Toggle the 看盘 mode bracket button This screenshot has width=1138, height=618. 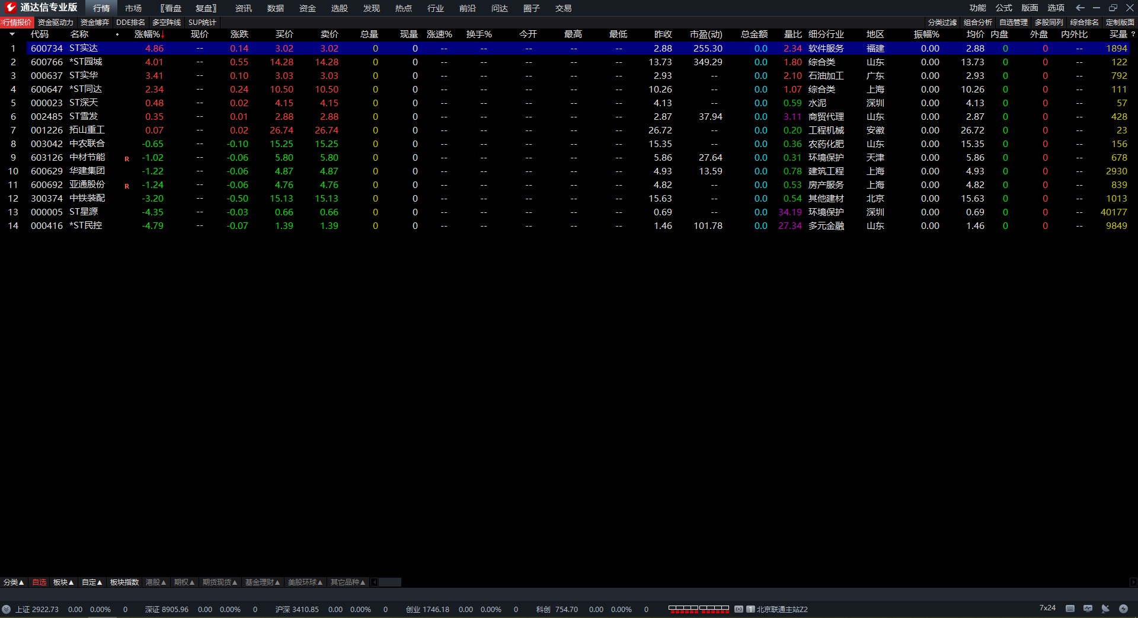(171, 8)
